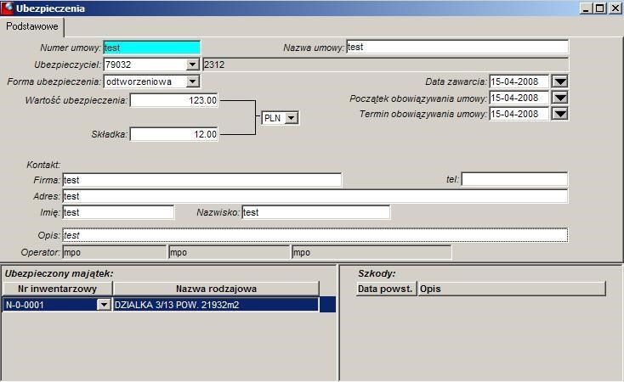Screen dimensions: 624x382
Task: Click the Szkody Opis column header
Action: (x=512, y=289)
